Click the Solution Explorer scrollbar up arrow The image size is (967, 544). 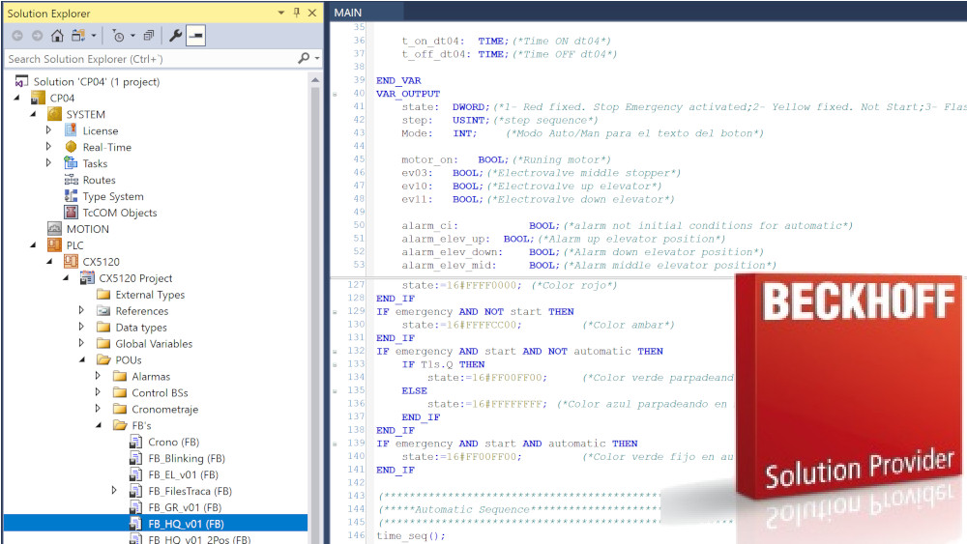tap(315, 80)
